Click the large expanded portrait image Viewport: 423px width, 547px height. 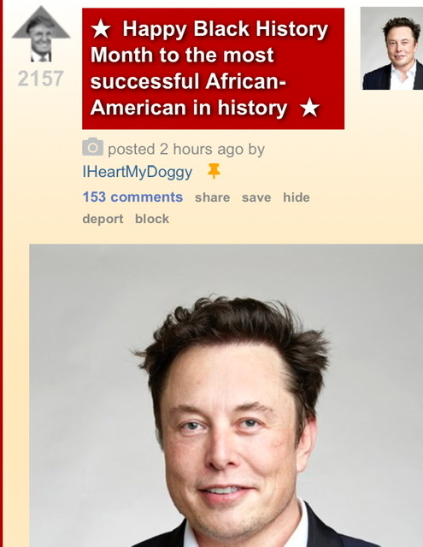click(x=226, y=396)
